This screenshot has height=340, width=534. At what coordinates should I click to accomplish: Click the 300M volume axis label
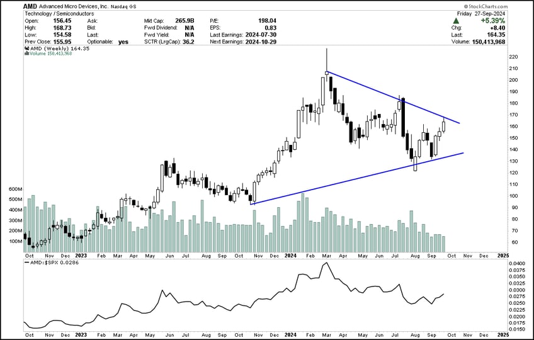click(16, 220)
